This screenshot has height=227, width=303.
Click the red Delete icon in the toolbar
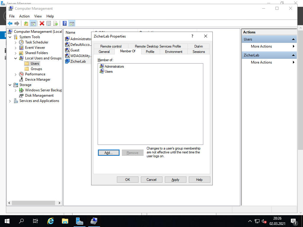point(42,23)
